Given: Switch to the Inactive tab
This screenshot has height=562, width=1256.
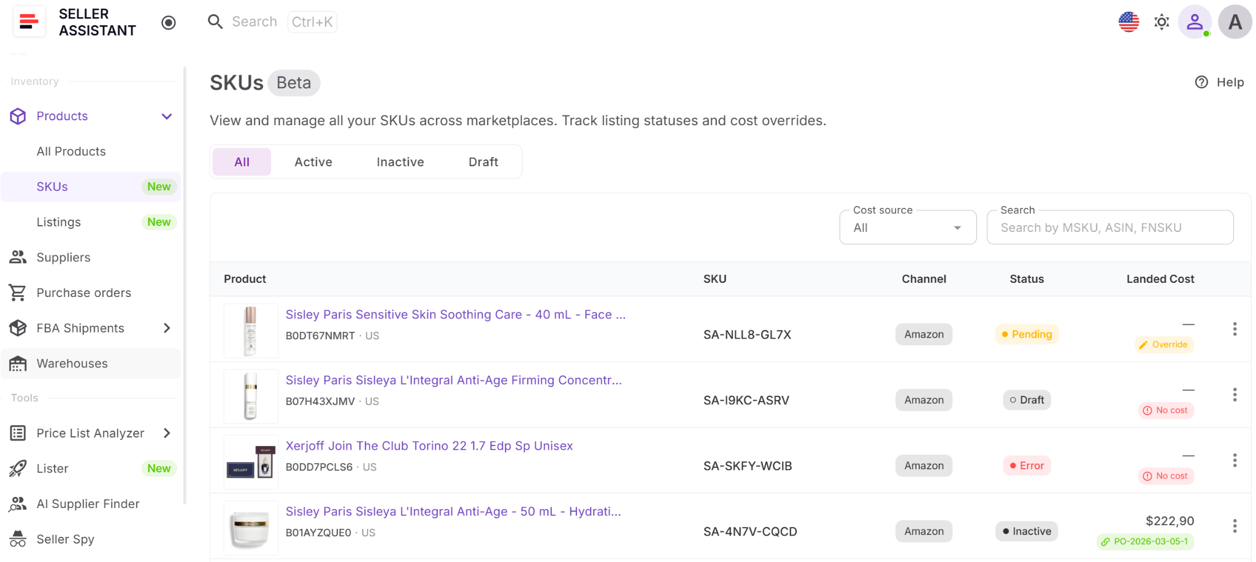Looking at the screenshot, I should coord(400,162).
